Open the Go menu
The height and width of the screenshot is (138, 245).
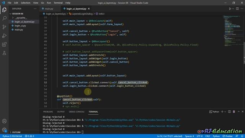click(x=42, y=3)
